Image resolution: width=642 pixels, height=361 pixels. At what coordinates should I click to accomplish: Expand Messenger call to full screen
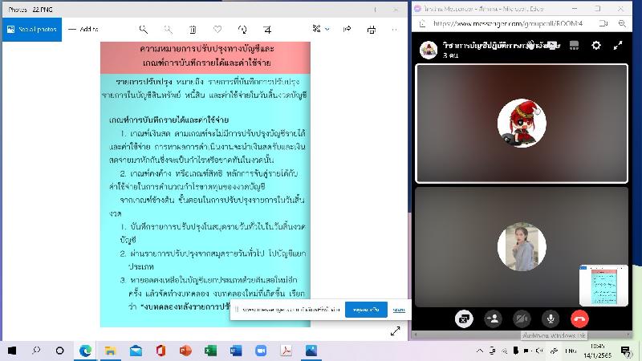(x=619, y=46)
